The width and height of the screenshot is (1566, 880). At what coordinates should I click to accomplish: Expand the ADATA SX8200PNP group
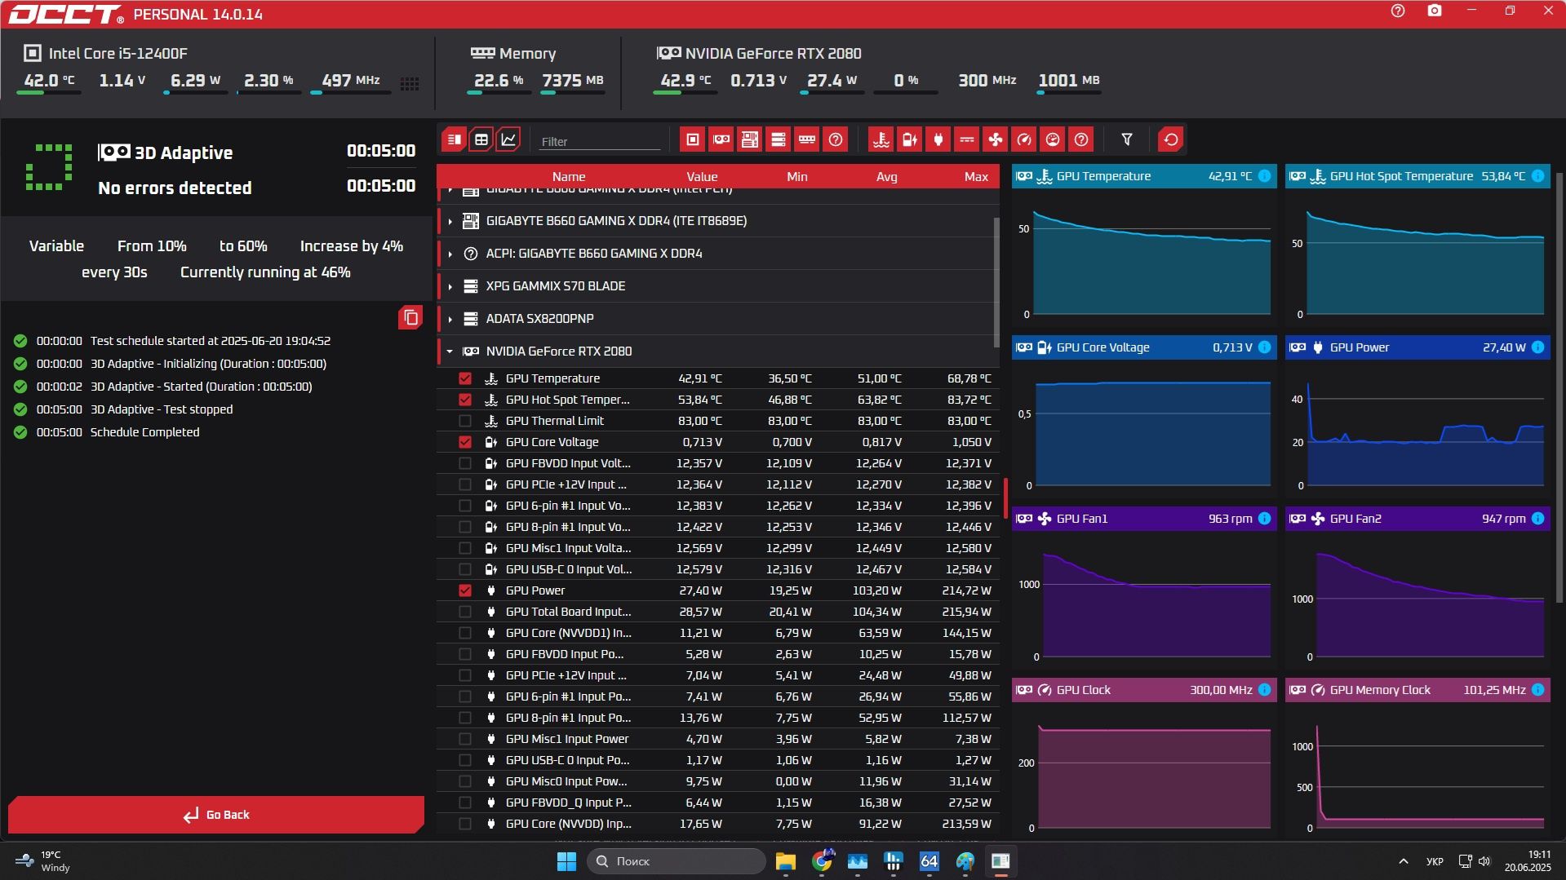[x=450, y=319]
